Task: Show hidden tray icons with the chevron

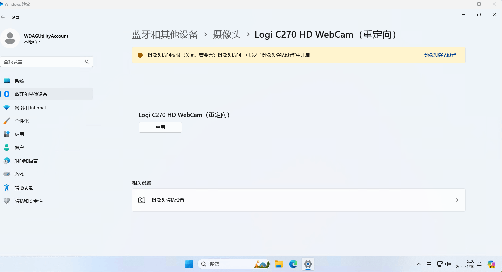Action: click(419, 264)
